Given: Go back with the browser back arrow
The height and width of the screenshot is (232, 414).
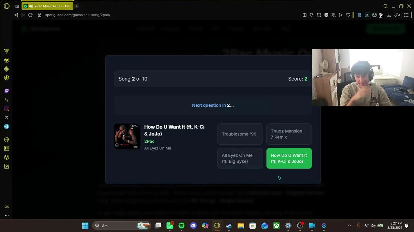Looking at the screenshot, I should click(16, 15).
